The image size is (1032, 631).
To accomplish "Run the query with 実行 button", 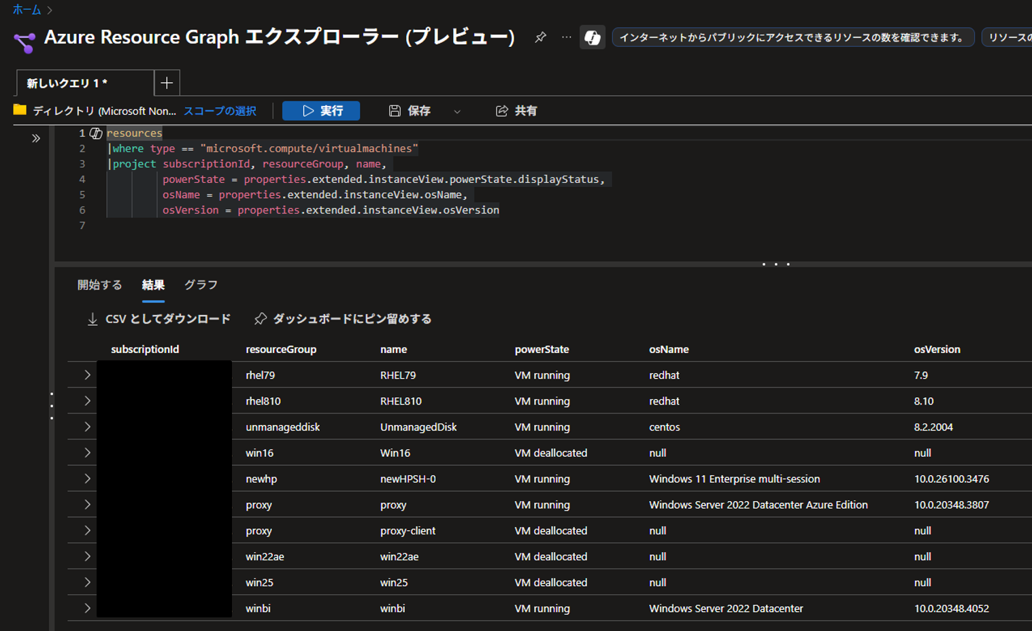I will click(x=321, y=111).
